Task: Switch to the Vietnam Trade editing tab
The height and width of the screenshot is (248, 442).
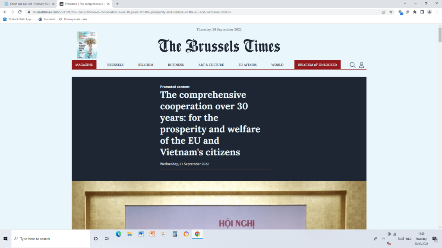Action: (x=28, y=4)
